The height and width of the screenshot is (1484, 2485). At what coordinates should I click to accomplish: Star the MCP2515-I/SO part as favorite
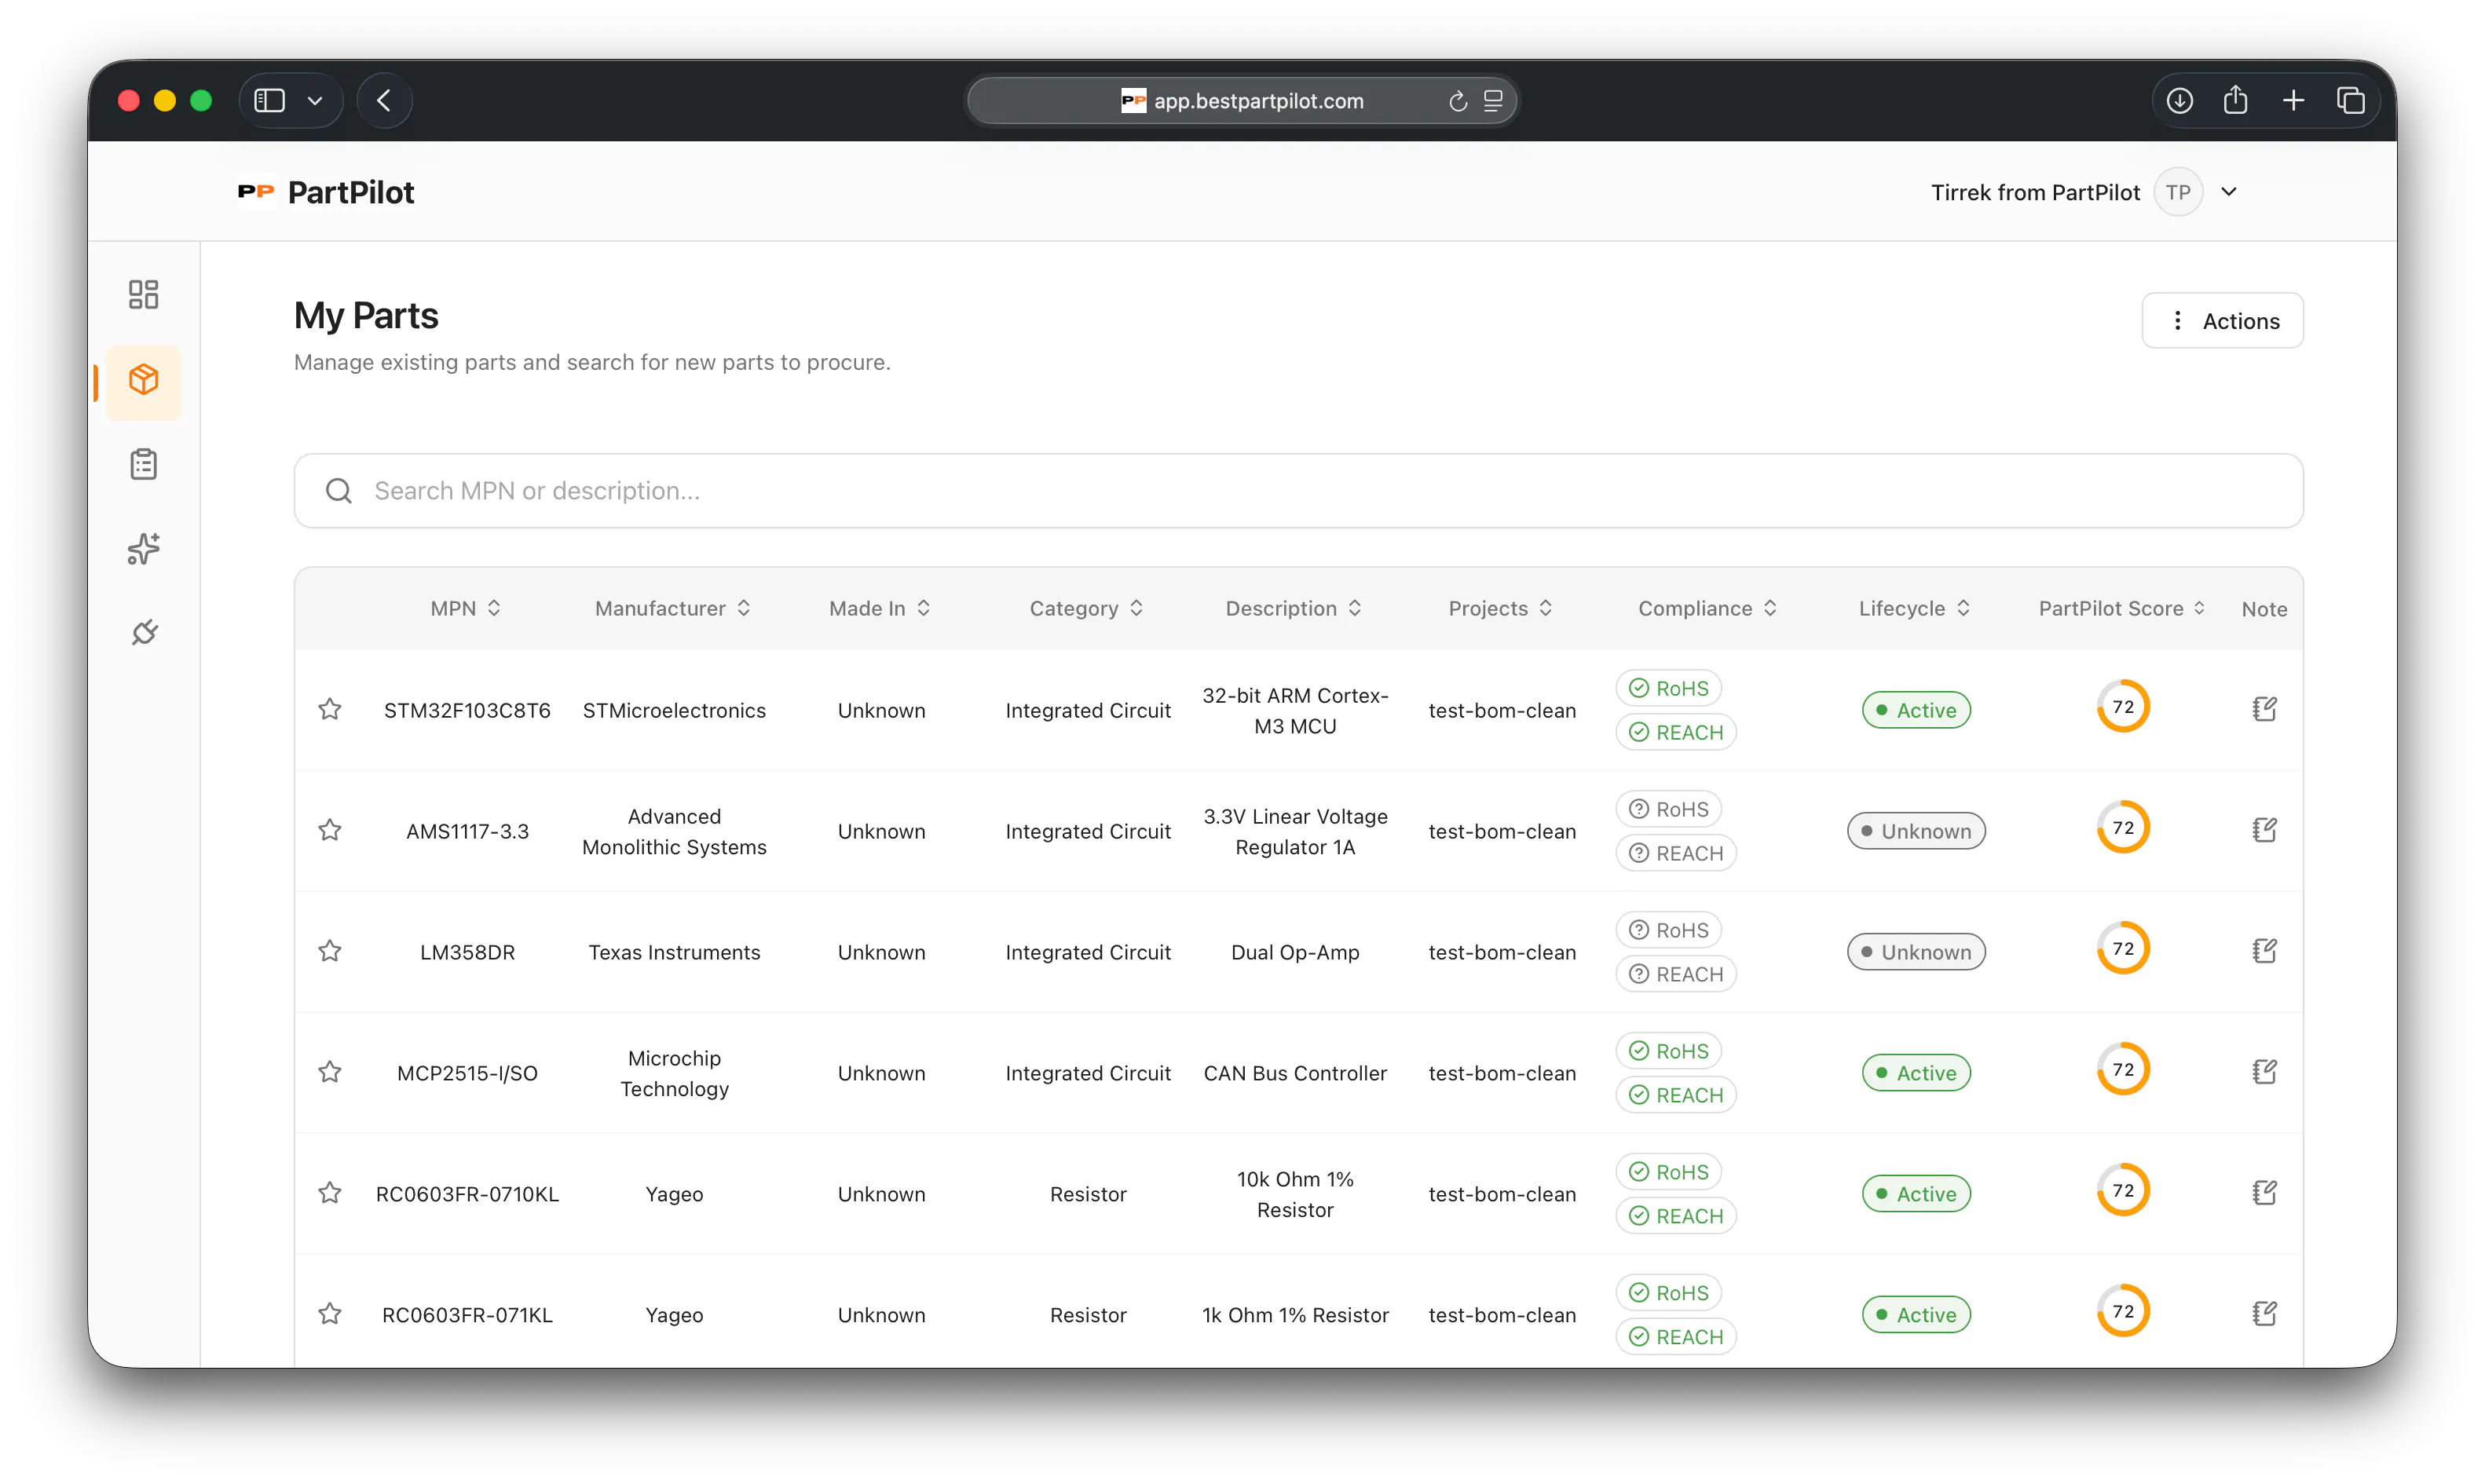click(330, 1073)
